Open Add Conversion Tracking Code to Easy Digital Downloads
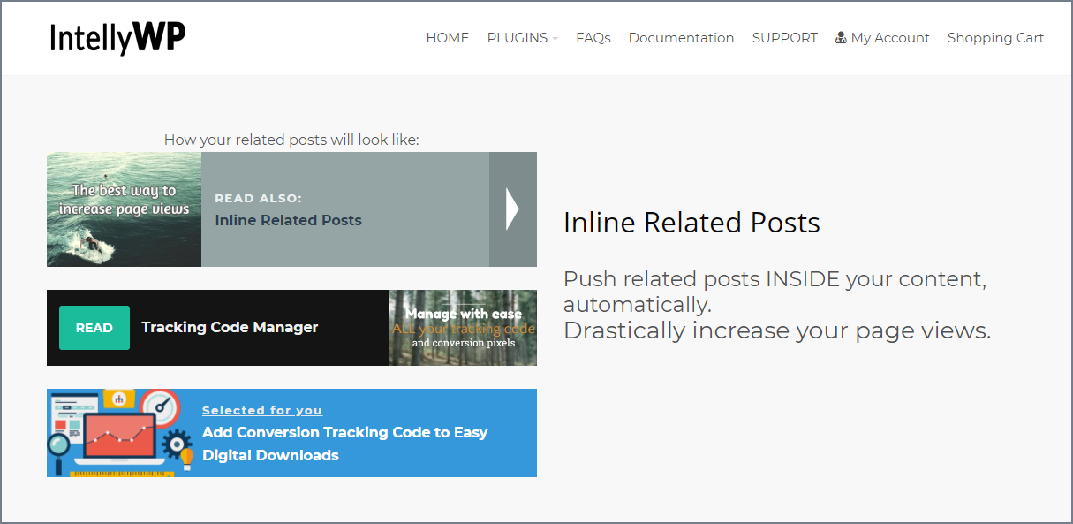The width and height of the screenshot is (1073, 524). click(344, 444)
